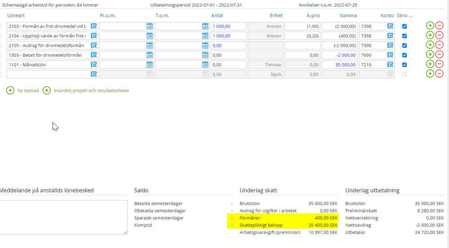Open lookup for löneart 2103 row

93,27
